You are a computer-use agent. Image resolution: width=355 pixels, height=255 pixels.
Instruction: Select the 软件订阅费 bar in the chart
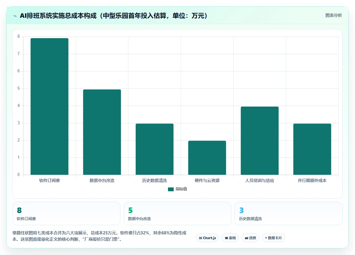(49, 107)
